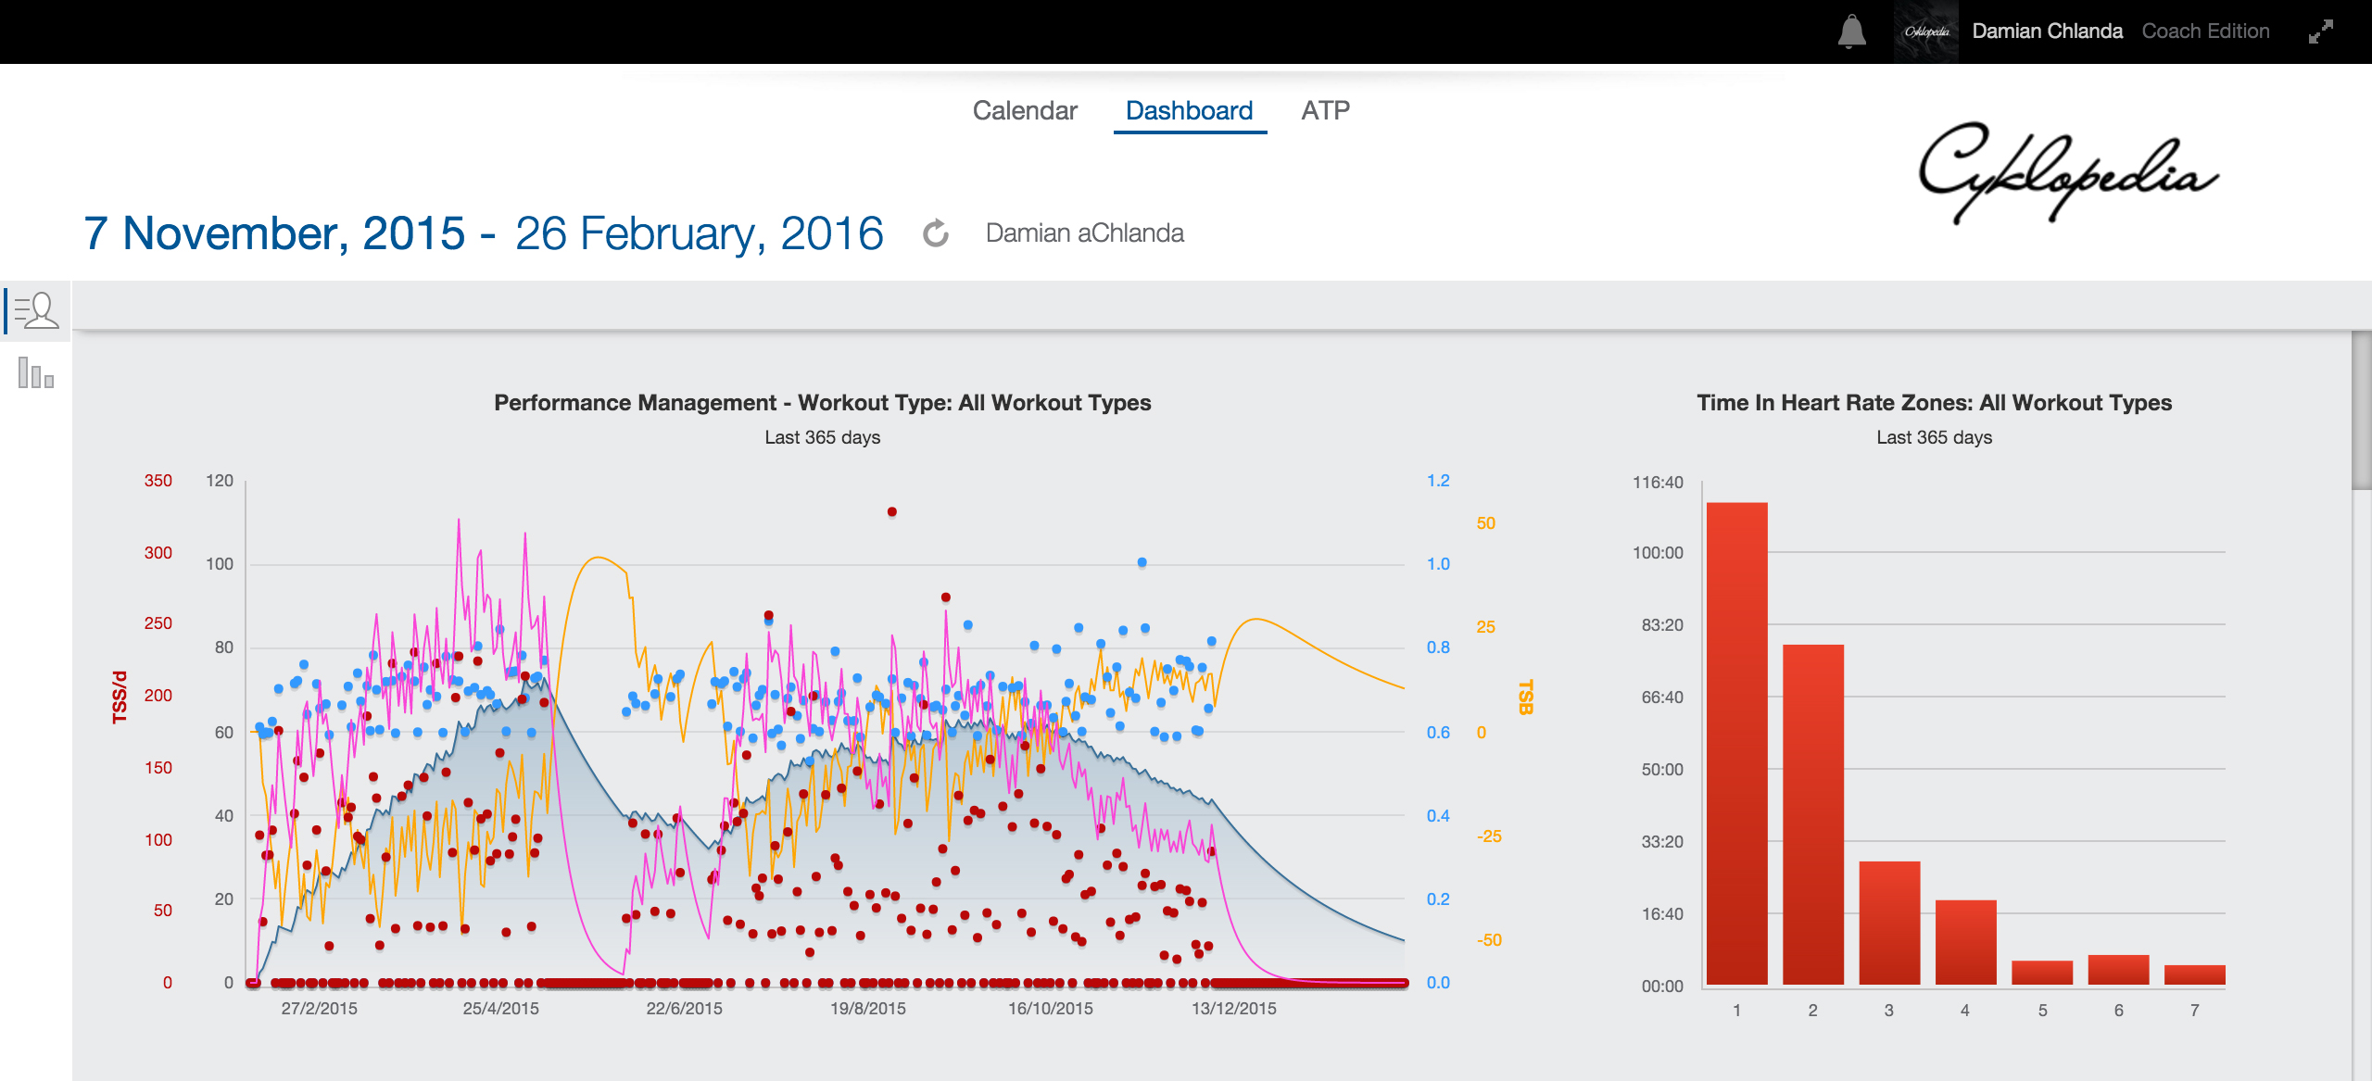The image size is (2372, 1081).
Task: Click the Performance Management chart title
Action: (x=822, y=403)
